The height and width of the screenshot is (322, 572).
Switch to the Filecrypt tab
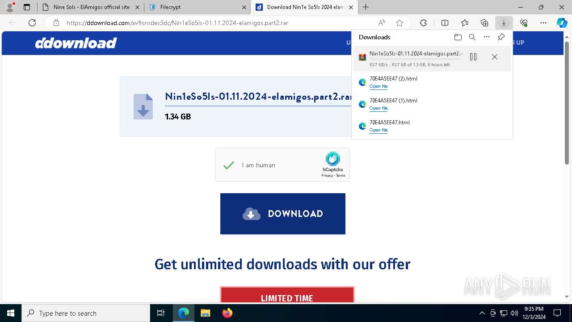pyautogui.click(x=198, y=7)
